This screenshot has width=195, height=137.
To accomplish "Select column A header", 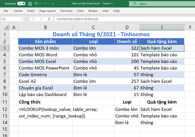I will [x=14, y=27].
